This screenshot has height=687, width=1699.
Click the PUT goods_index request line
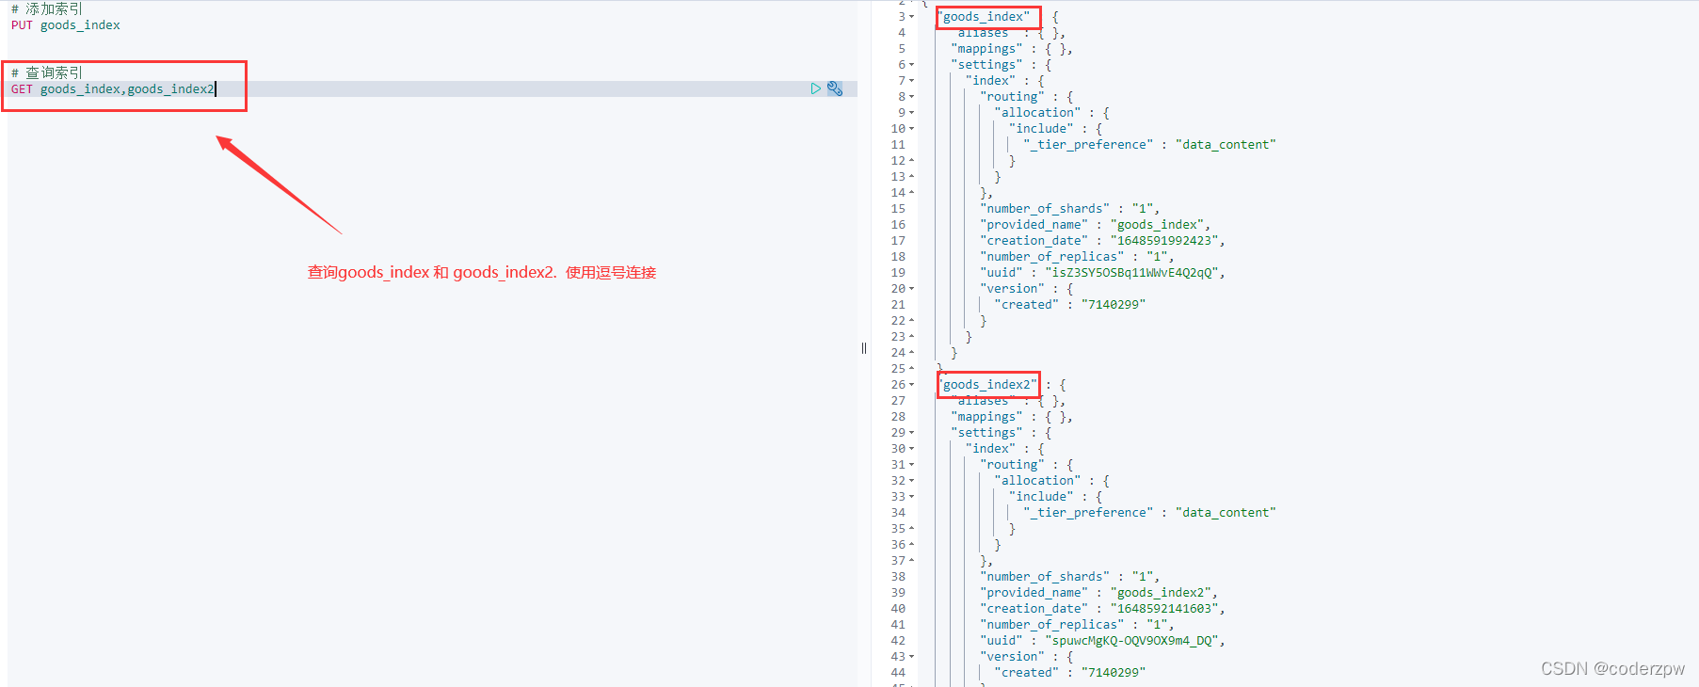coord(66,25)
